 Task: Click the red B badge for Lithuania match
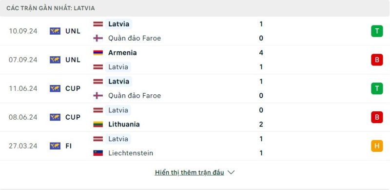click(377, 117)
